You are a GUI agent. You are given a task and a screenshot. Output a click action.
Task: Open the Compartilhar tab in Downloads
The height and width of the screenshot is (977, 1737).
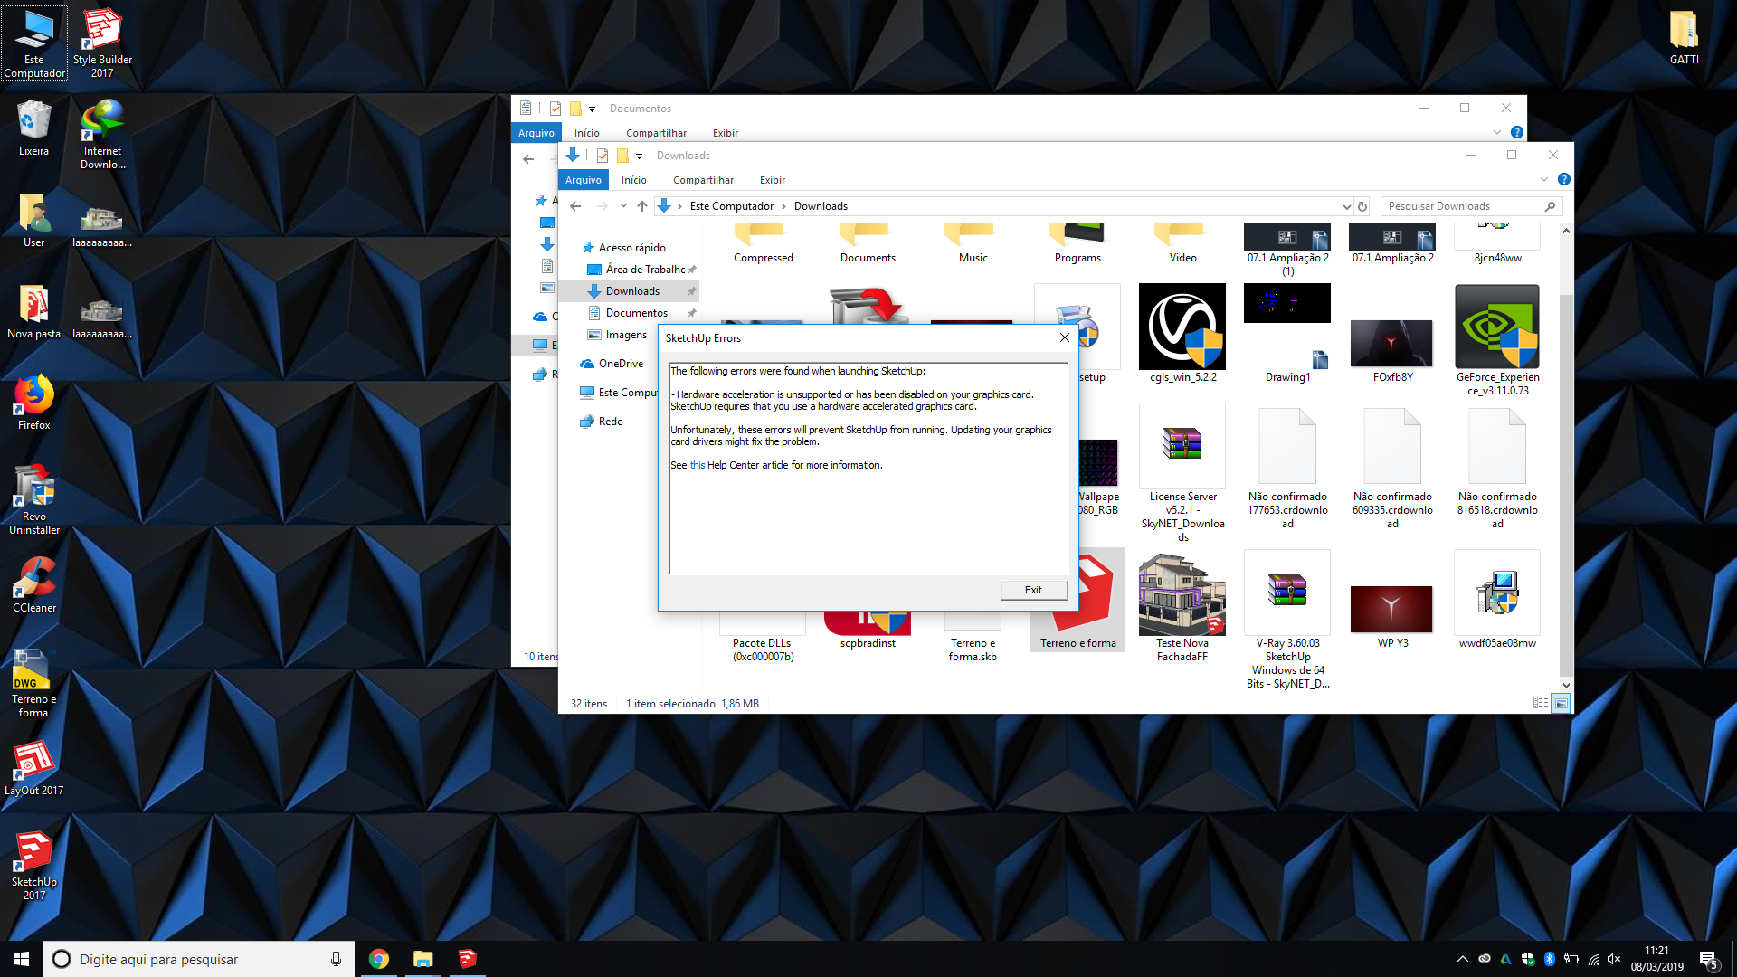tap(703, 180)
